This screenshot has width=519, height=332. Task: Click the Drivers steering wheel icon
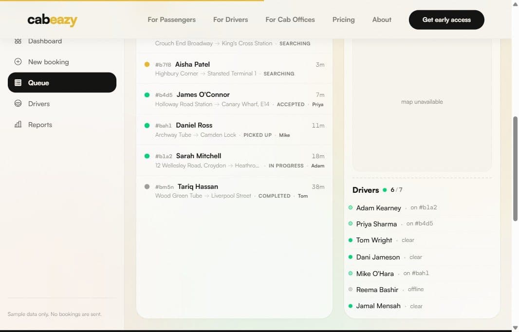pyautogui.click(x=18, y=104)
